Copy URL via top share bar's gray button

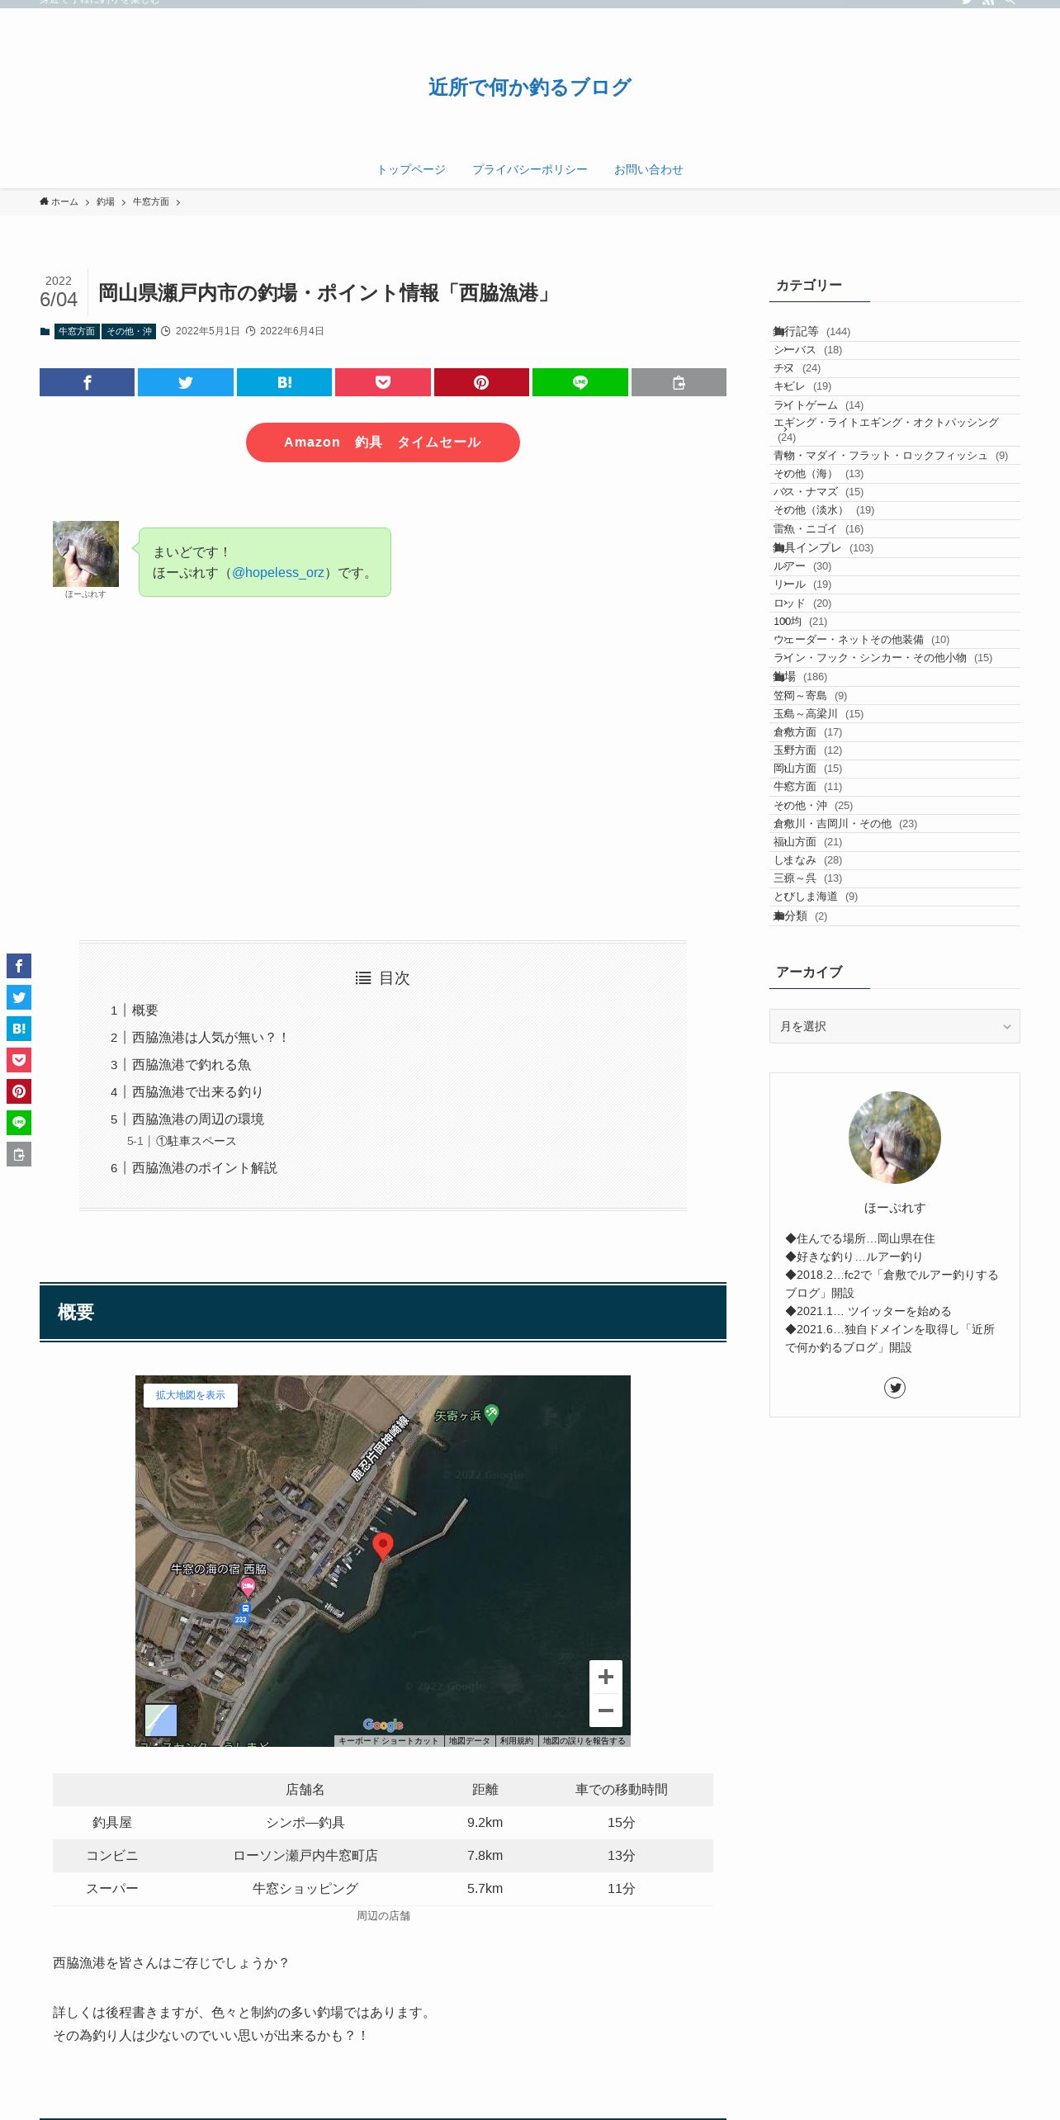679,382
